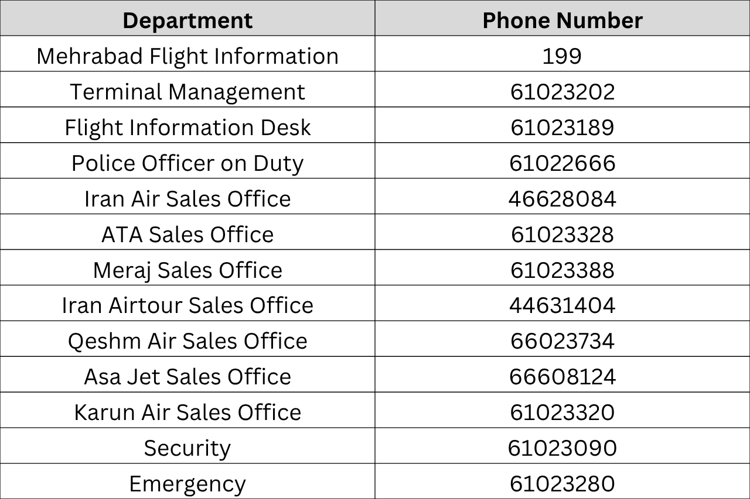Viewport: 750px width, 499px height.
Task: Click the phone number 46628084
Action: pos(562,199)
